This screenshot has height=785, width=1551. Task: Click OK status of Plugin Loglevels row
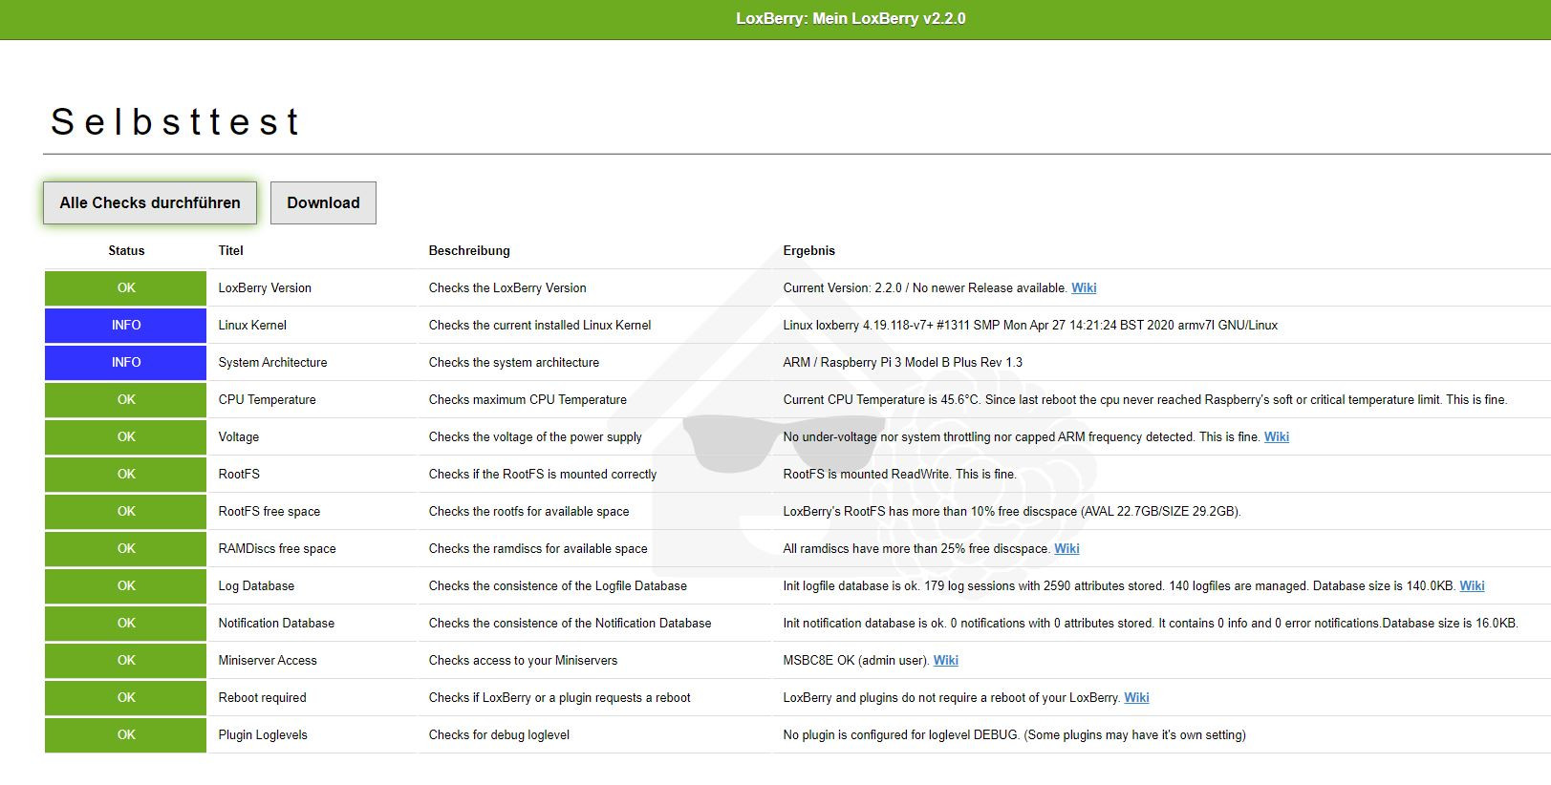(x=125, y=734)
